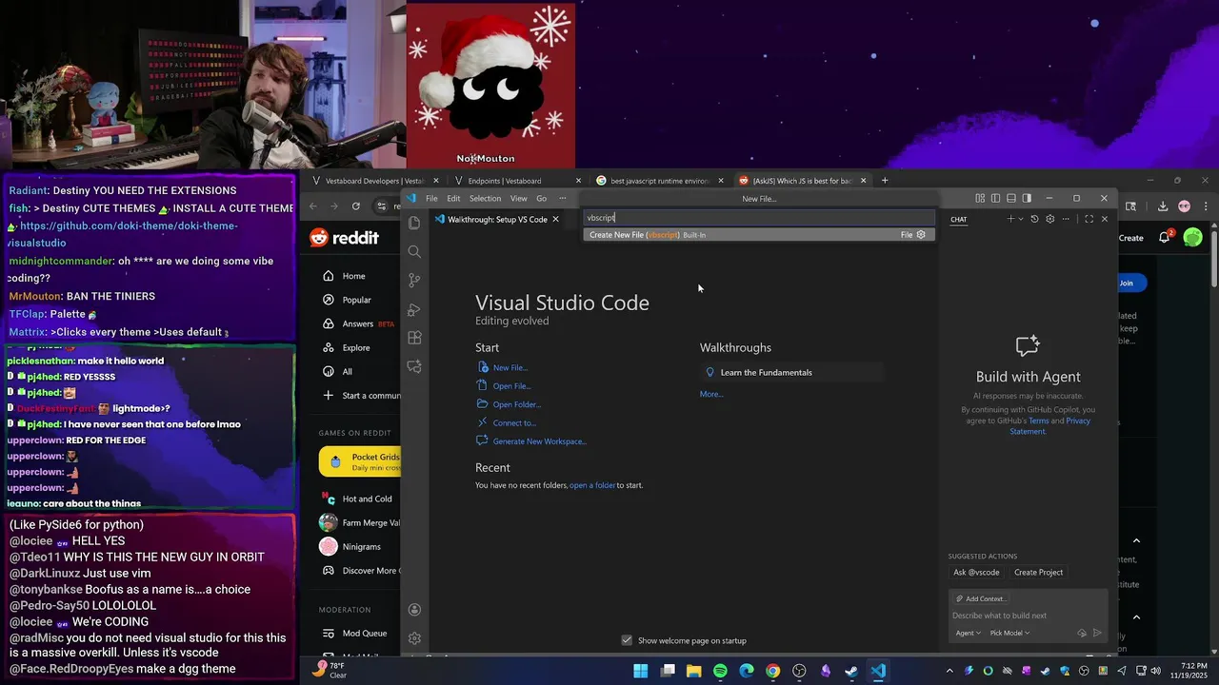
Task: Show chat history in the Chat panel
Action: point(1034,219)
